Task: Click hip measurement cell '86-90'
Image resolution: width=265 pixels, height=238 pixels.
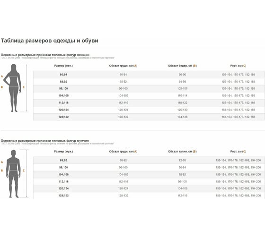Action: [182, 75]
